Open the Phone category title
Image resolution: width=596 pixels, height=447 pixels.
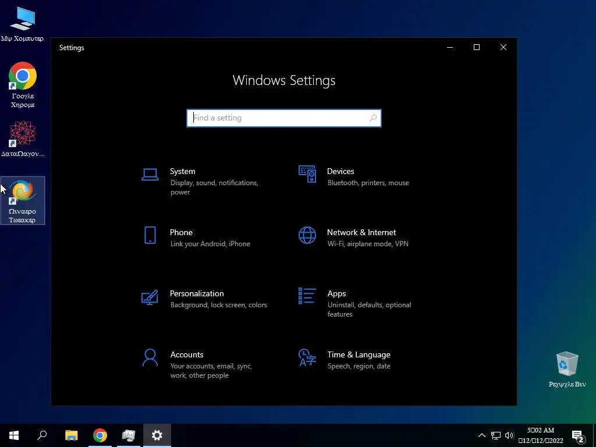[181, 232]
